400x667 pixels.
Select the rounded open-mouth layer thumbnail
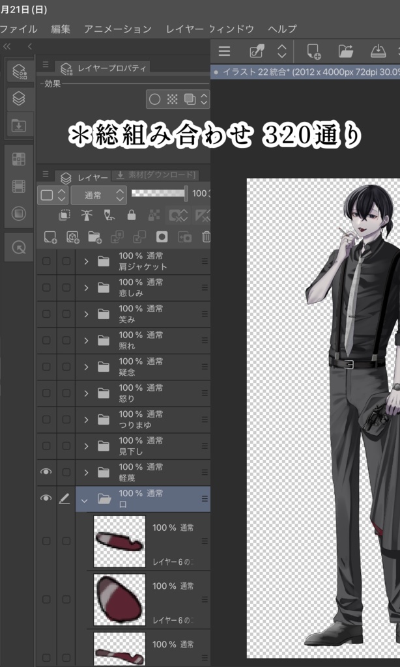(x=119, y=599)
